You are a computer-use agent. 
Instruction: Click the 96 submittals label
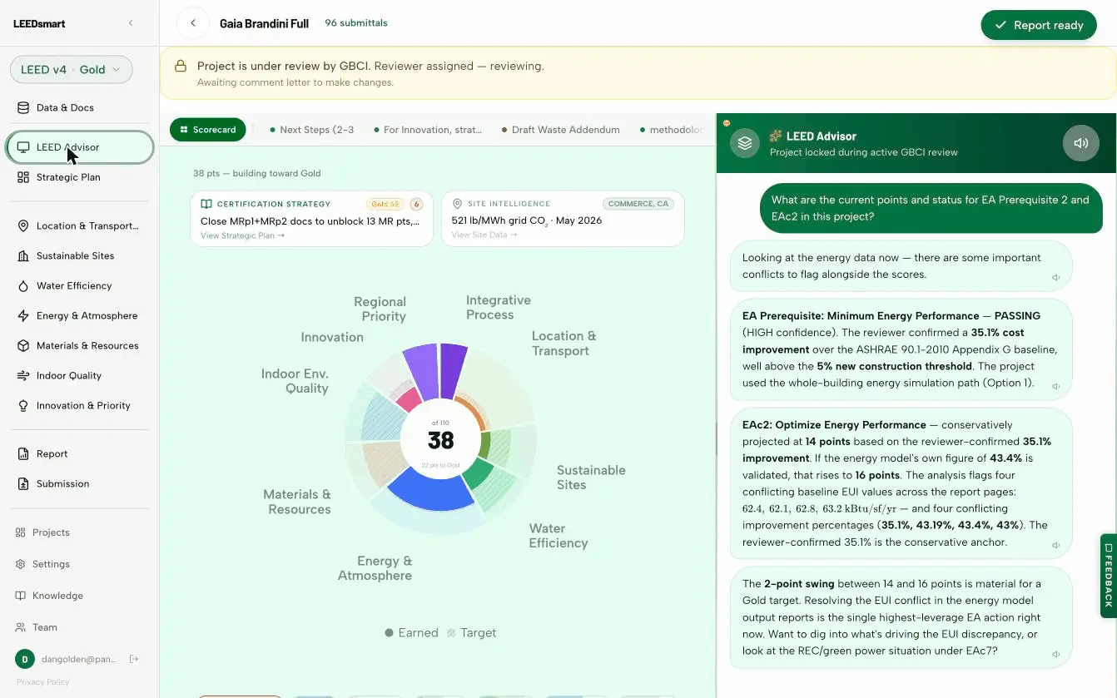[356, 23]
